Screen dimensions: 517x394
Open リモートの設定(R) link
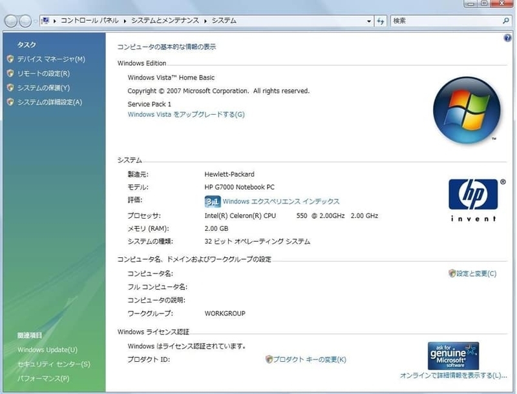[x=43, y=74]
